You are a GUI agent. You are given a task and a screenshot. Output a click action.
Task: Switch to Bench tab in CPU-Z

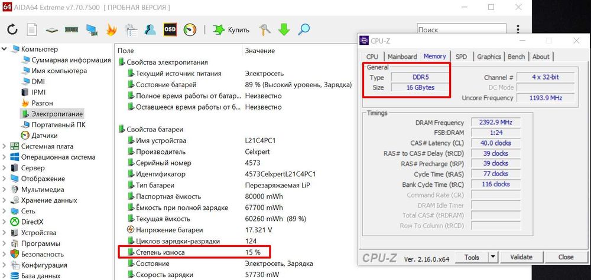click(516, 57)
